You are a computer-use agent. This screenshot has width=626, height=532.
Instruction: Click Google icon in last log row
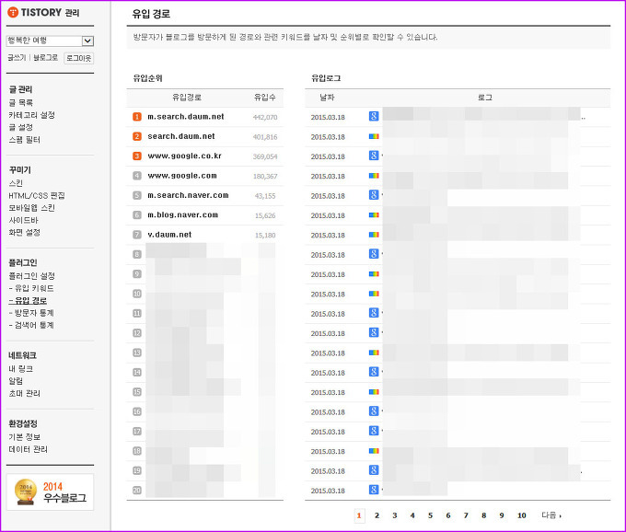(374, 490)
